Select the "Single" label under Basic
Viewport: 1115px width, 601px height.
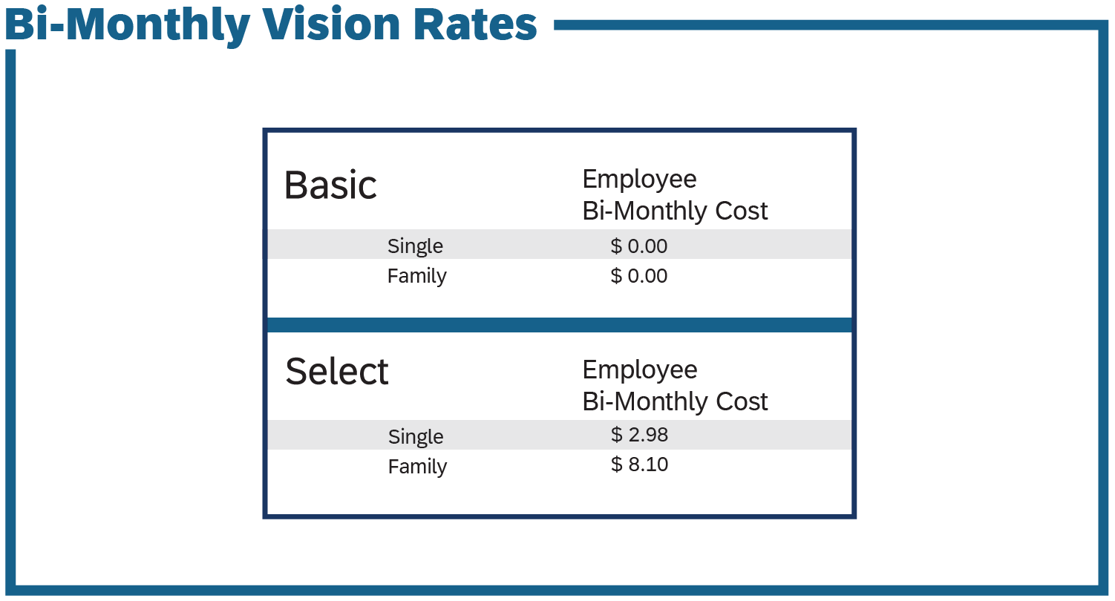coord(415,246)
